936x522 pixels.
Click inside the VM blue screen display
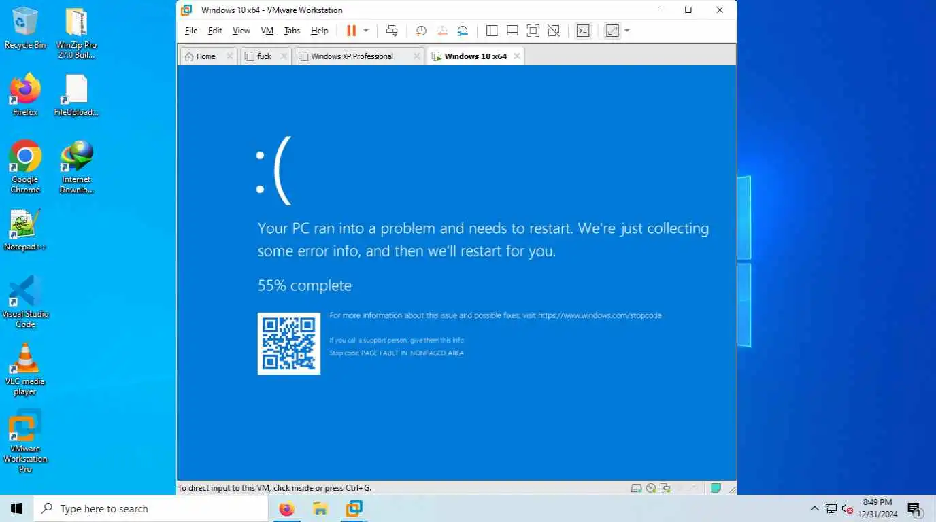point(456,273)
